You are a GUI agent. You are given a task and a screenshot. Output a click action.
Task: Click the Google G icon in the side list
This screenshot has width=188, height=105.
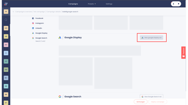(x=33, y=38)
